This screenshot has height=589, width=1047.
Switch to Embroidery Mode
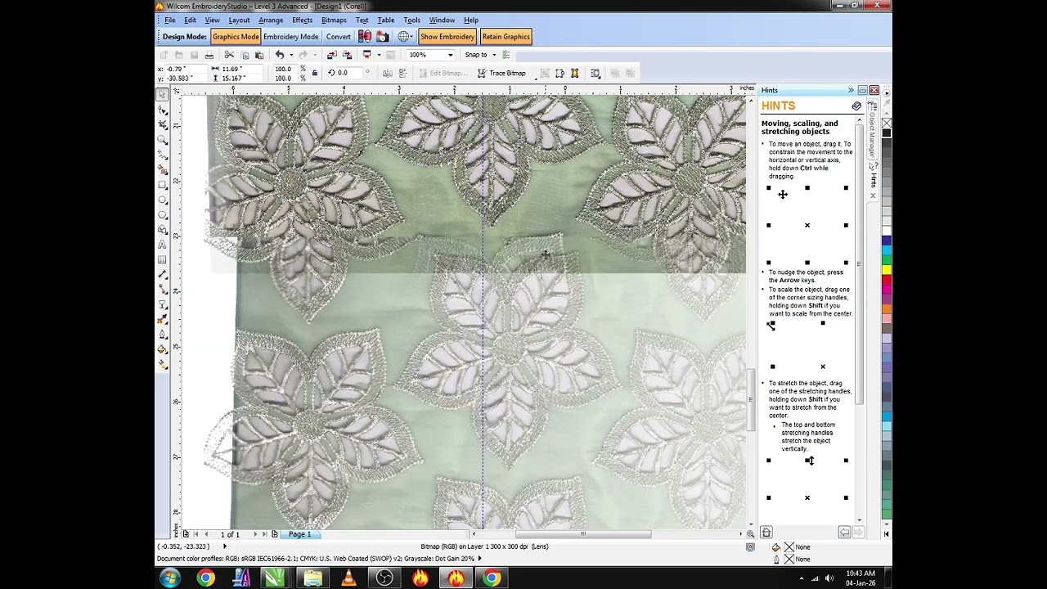pyautogui.click(x=290, y=36)
